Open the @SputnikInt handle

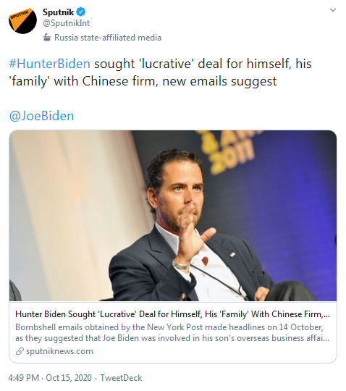(x=67, y=23)
